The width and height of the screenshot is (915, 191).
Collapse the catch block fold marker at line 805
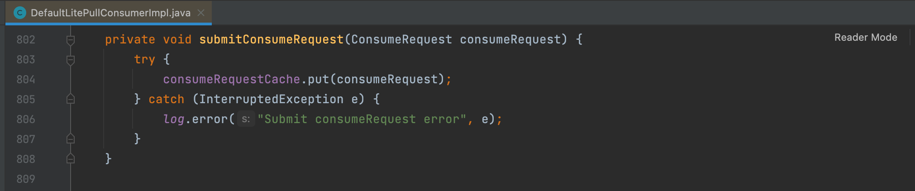coord(71,99)
